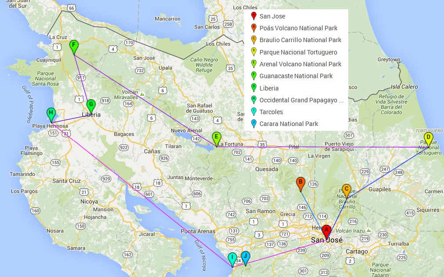
Task: Click map marker G above Liberia
Action: [x=91, y=106]
